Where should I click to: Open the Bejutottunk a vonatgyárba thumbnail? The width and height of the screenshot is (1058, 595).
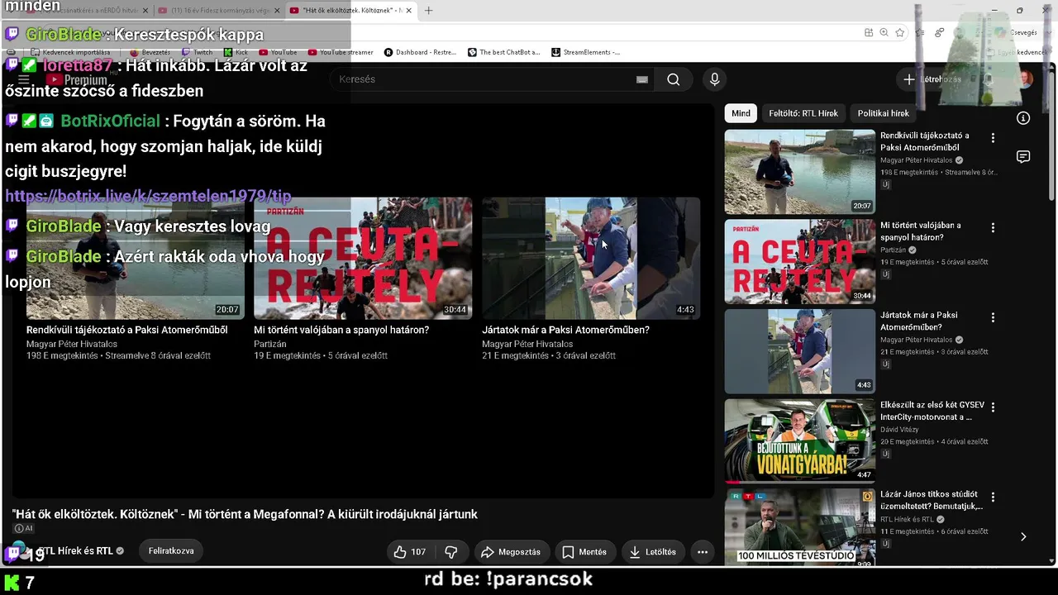click(799, 440)
